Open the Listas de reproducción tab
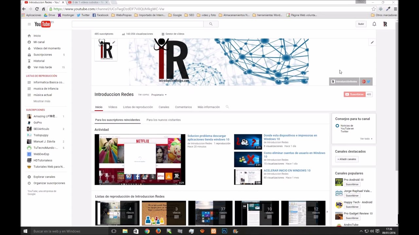The height and width of the screenshot is (235, 419). click(138, 107)
